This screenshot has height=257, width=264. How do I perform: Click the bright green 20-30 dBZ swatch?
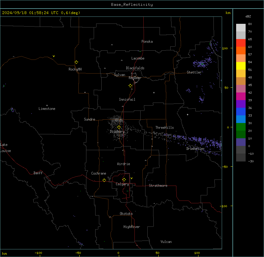[241, 127]
